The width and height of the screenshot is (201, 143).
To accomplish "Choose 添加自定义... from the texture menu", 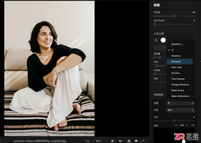I will point(178,44).
